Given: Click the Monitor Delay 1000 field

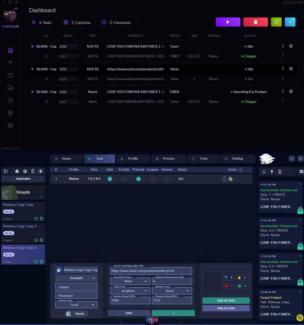Looking at the screenshot, I should pos(130,300).
